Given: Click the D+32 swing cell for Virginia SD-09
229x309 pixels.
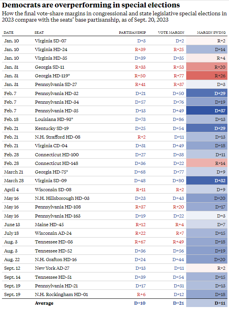Looking at the screenshot, I should tap(207, 181).
